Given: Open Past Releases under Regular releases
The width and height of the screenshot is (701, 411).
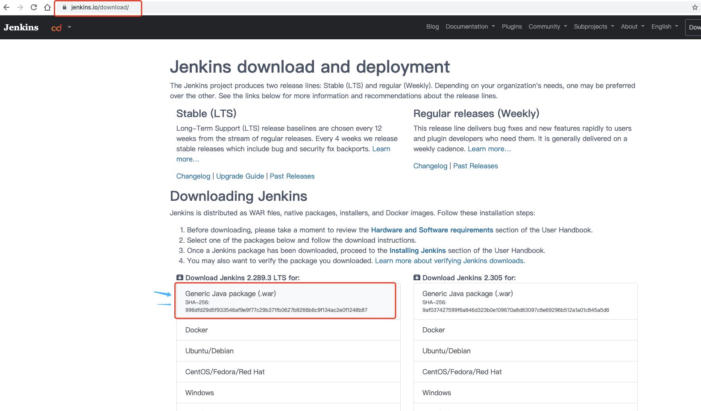Looking at the screenshot, I should point(475,166).
